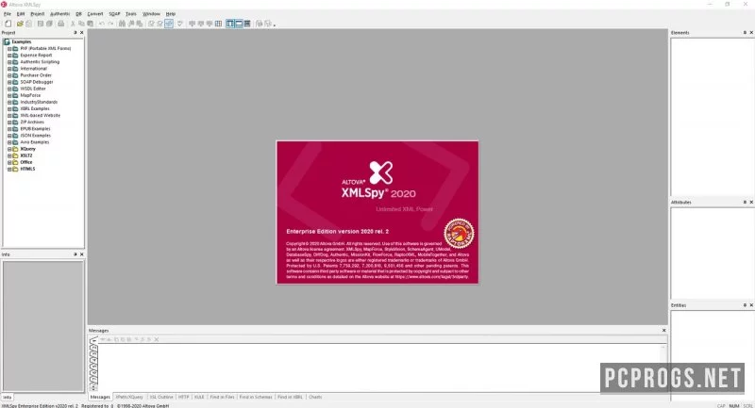This screenshot has width=755, height=408.
Task: Expand the PXF (Portable XML Forms) folder
Action: [9, 49]
